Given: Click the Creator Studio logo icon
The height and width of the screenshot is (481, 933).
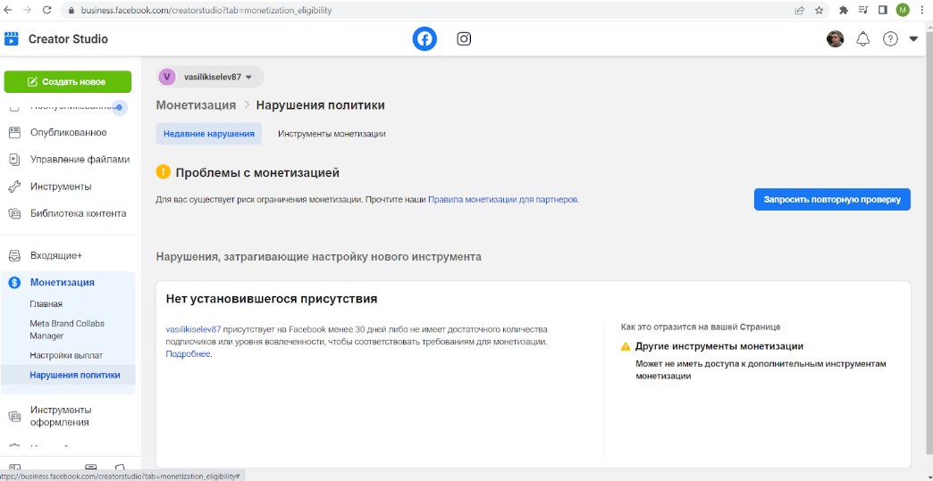Looking at the screenshot, I should [12, 39].
